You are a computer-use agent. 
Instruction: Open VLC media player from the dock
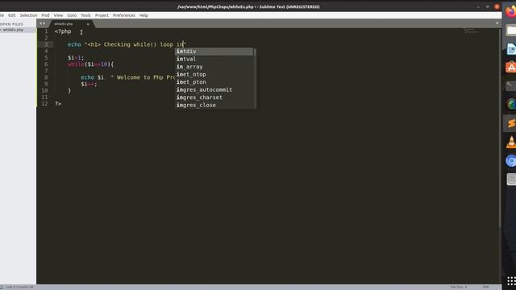pos(511,142)
